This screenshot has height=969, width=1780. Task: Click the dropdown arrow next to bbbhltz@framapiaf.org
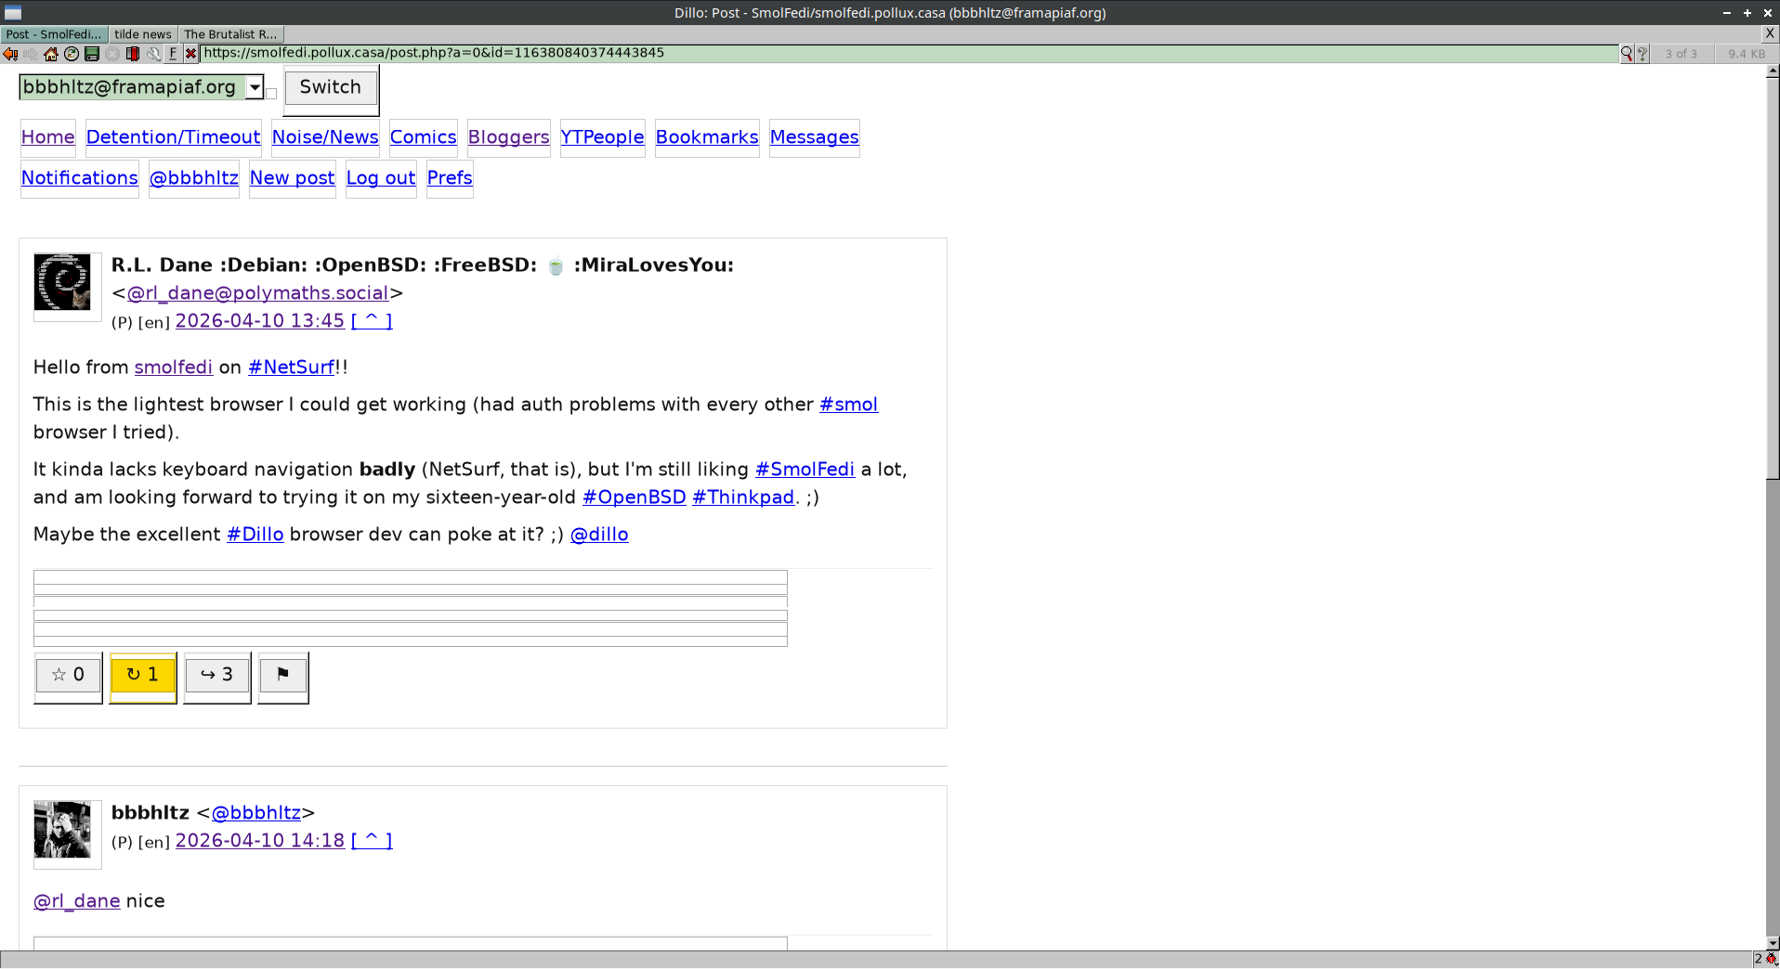click(x=255, y=87)
